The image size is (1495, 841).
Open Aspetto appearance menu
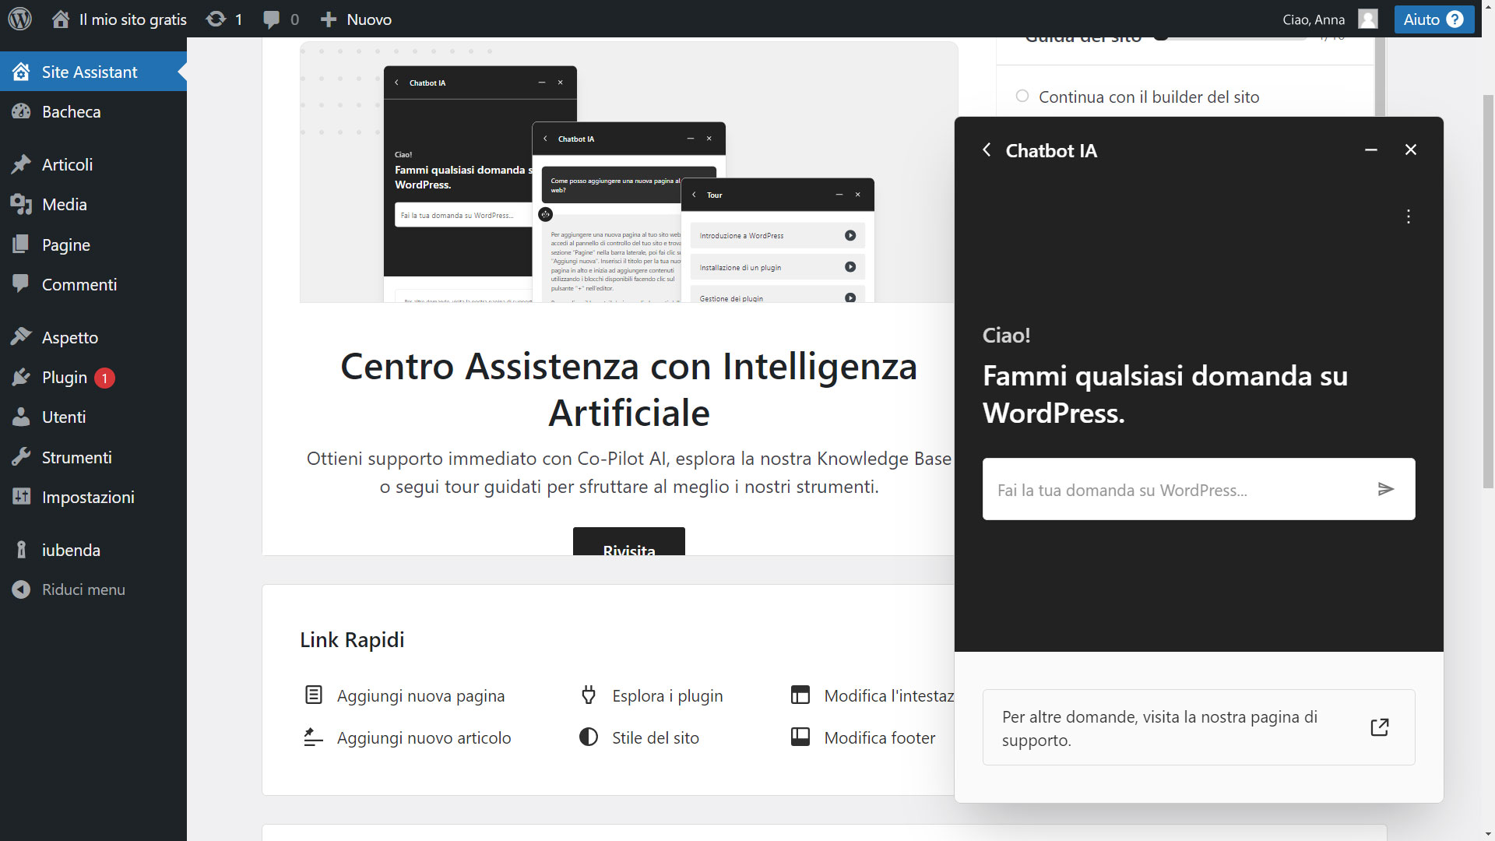click(93, 337)
